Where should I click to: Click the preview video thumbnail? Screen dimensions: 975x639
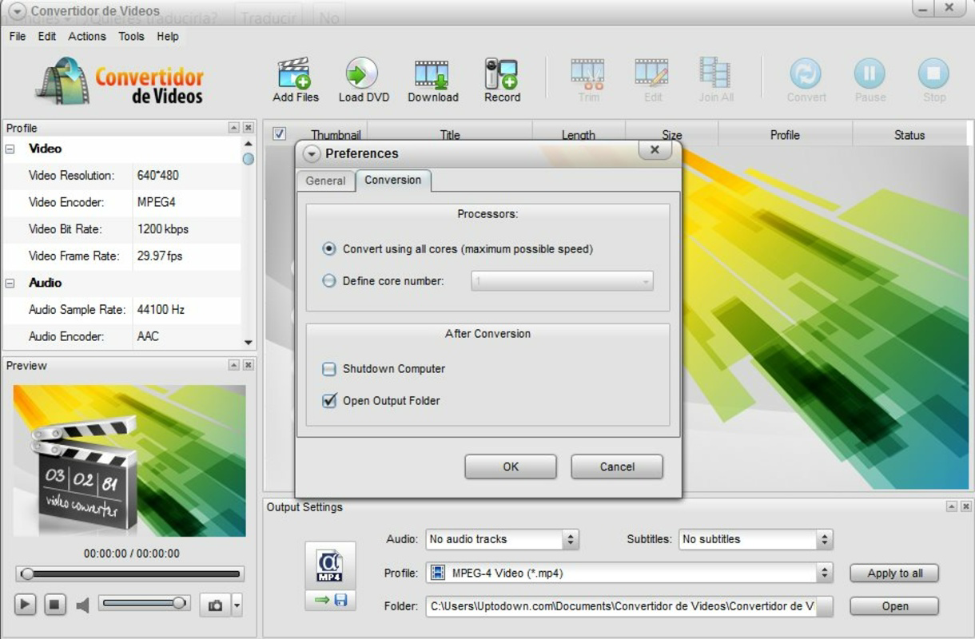129,461
